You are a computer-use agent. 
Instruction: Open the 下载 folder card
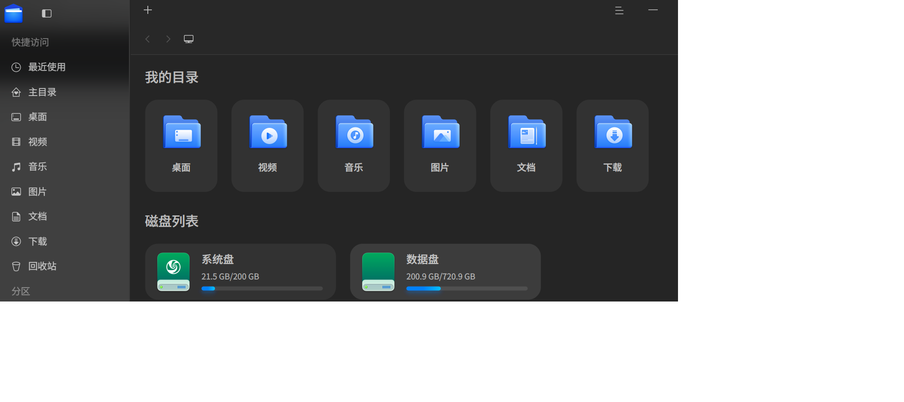[x=612, y=146]
